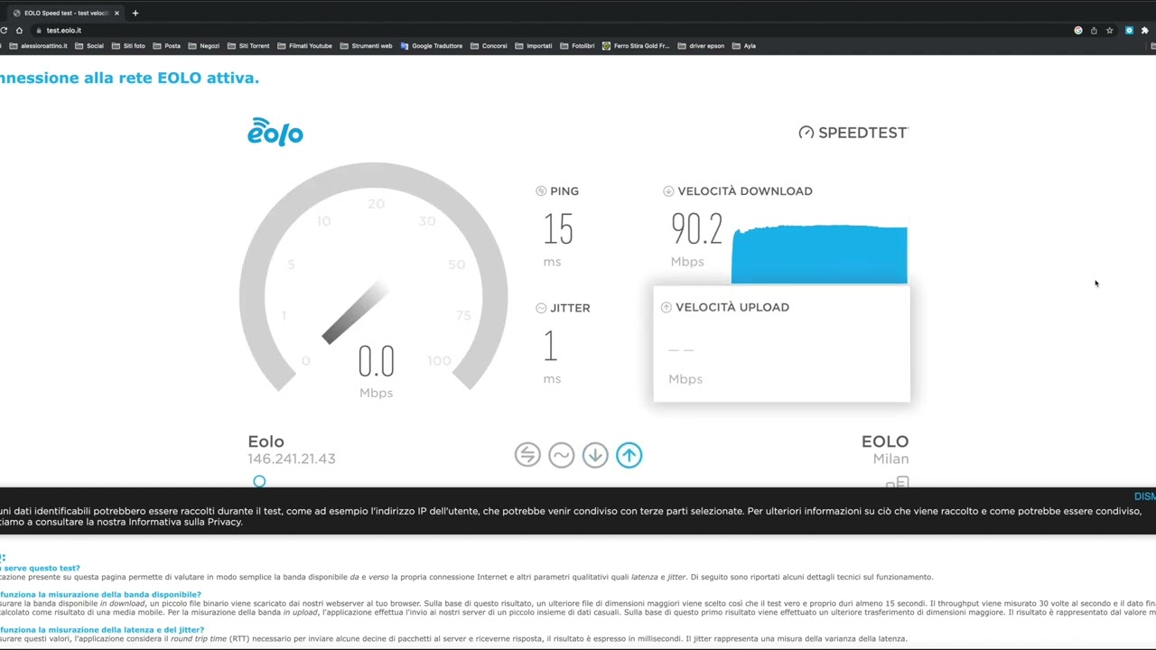1156x650 pixels.
Task: Share this page using the share icon
Action: click(1094, 30)
